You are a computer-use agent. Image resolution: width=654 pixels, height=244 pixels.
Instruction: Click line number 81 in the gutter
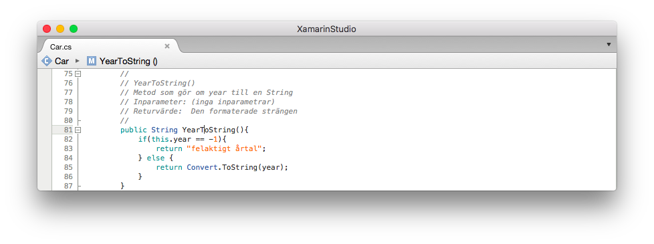click(68, 130)
